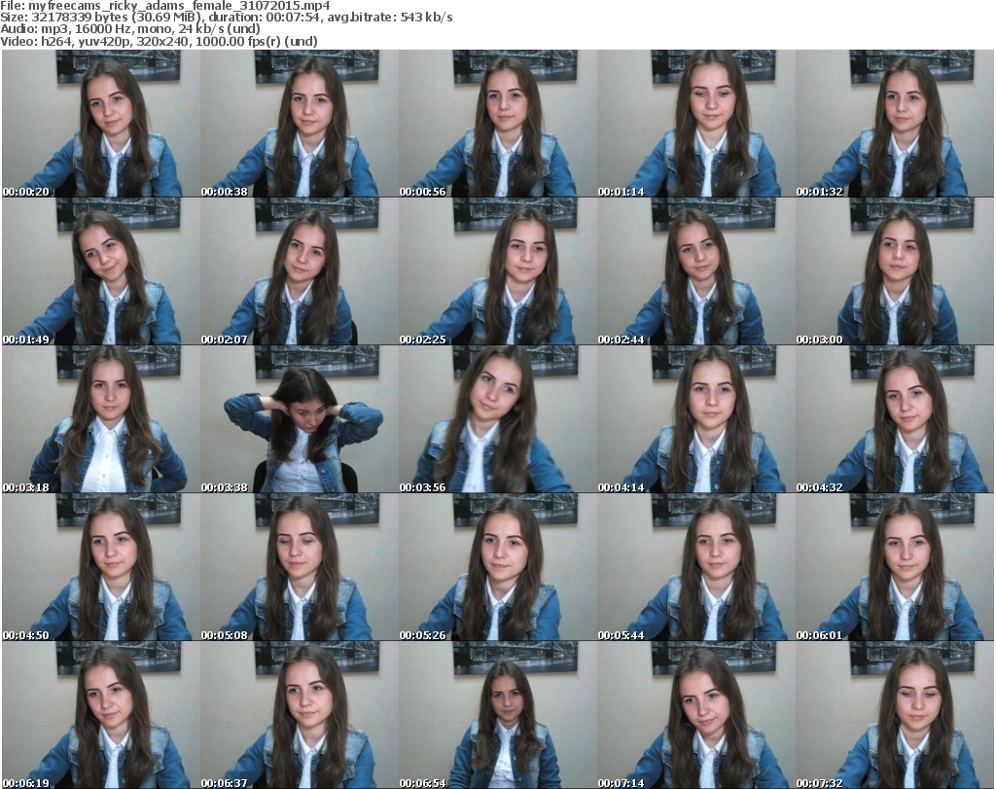Choose the thumbnail frame stamped 00:05:44
Image resolution: width=996 pixels, height=789 pixels.
pos(696,567)
